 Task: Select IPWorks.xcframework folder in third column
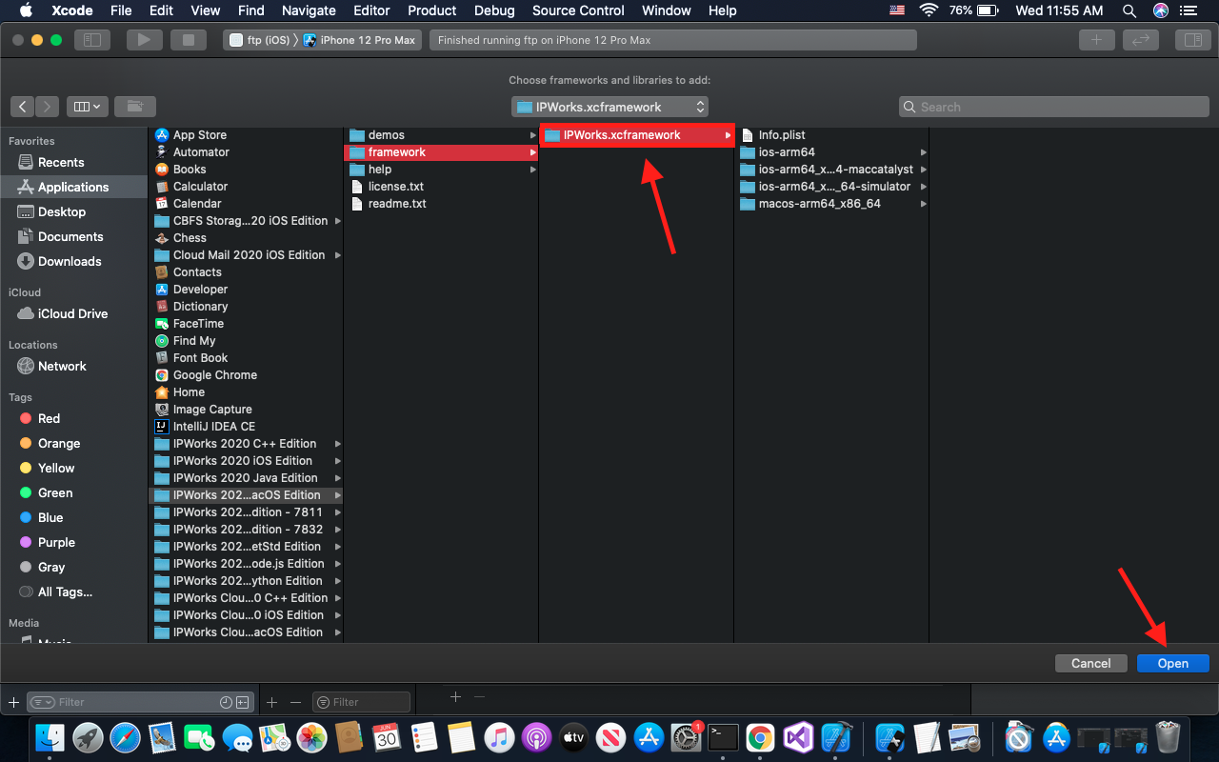click(636, 135)
